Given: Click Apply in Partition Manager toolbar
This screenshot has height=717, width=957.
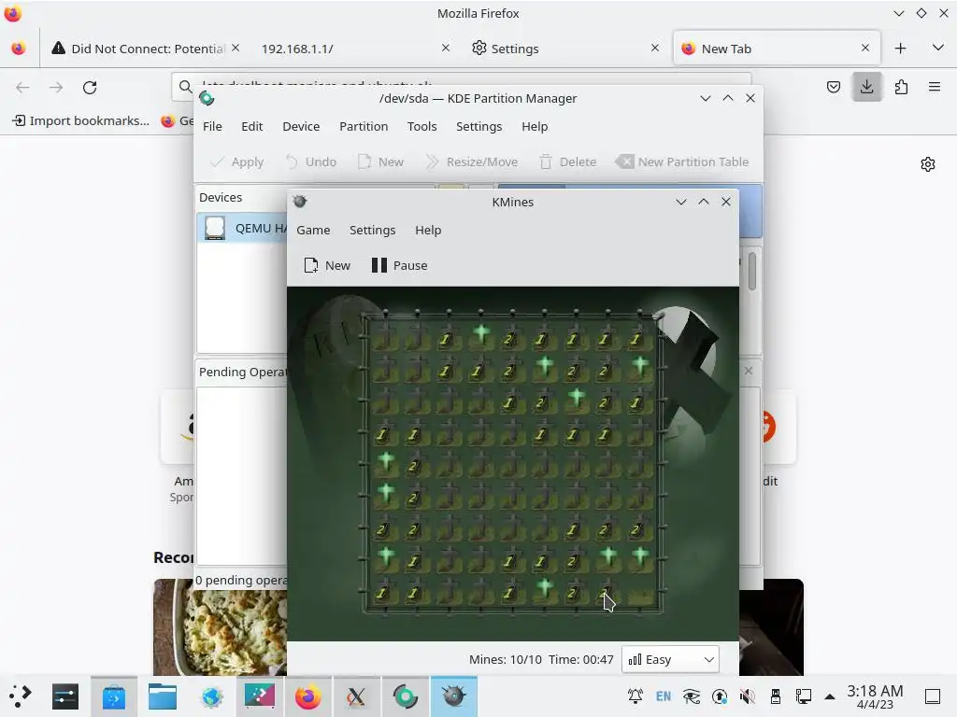Looking at the screenshot, I should 236,162.
